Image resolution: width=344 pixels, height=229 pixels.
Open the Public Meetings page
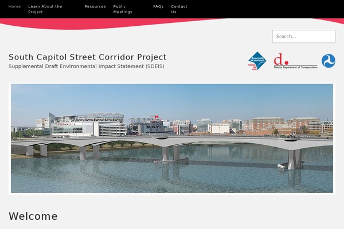click(123, 9)
